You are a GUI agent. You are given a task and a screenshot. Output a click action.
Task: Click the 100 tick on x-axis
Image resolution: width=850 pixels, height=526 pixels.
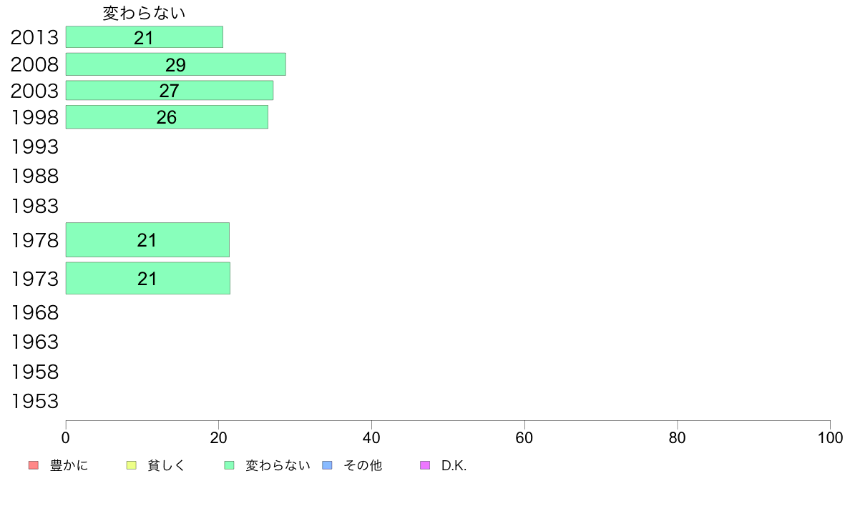830,437
